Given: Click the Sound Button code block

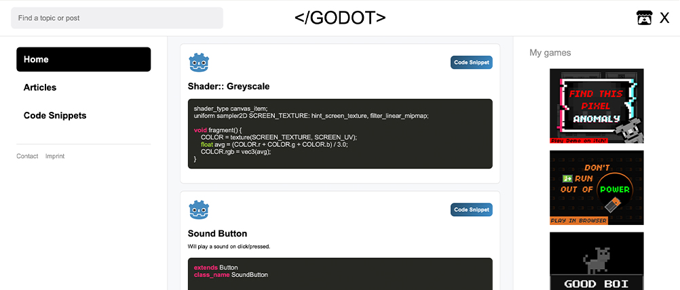Looking at the screenshot, I should click(x=340, y=274).
